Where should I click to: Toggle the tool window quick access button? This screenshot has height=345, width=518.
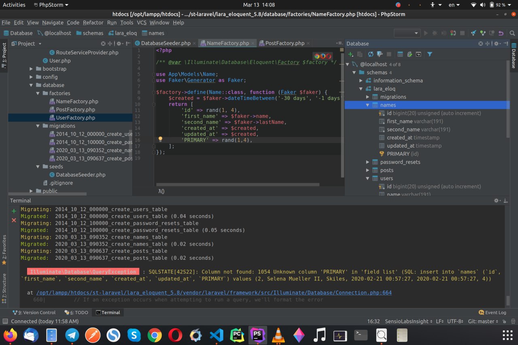[4, 322]
